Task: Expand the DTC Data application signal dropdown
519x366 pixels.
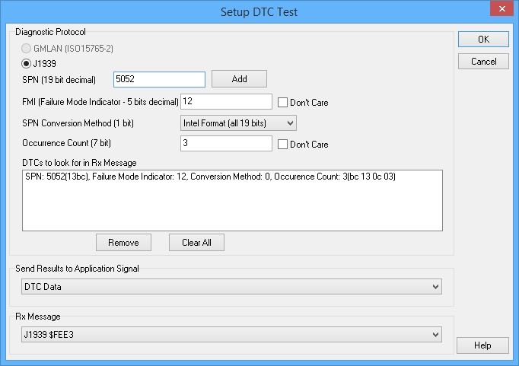Action: pyautogui.click(x=231, y=286)
